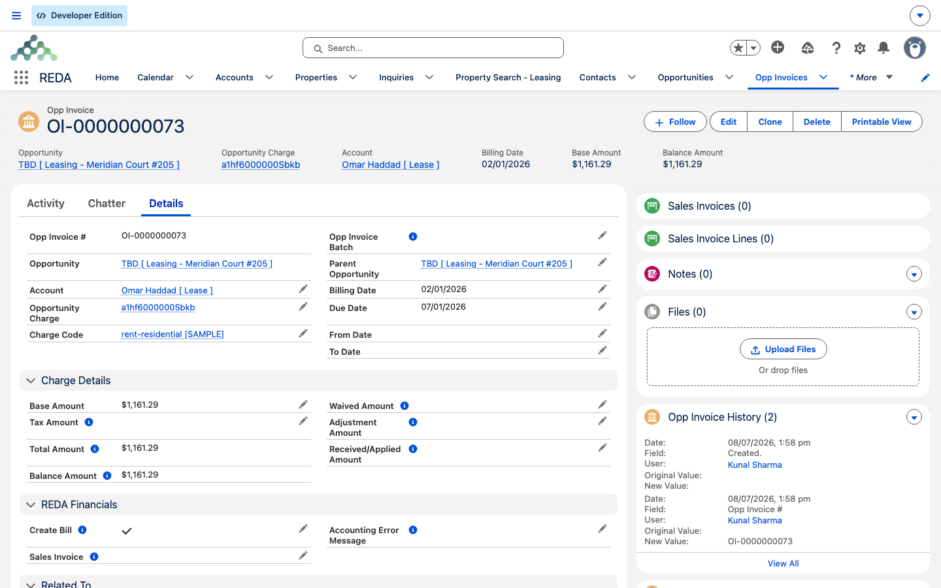Open the App Launcher grid icon

point(21,78)
